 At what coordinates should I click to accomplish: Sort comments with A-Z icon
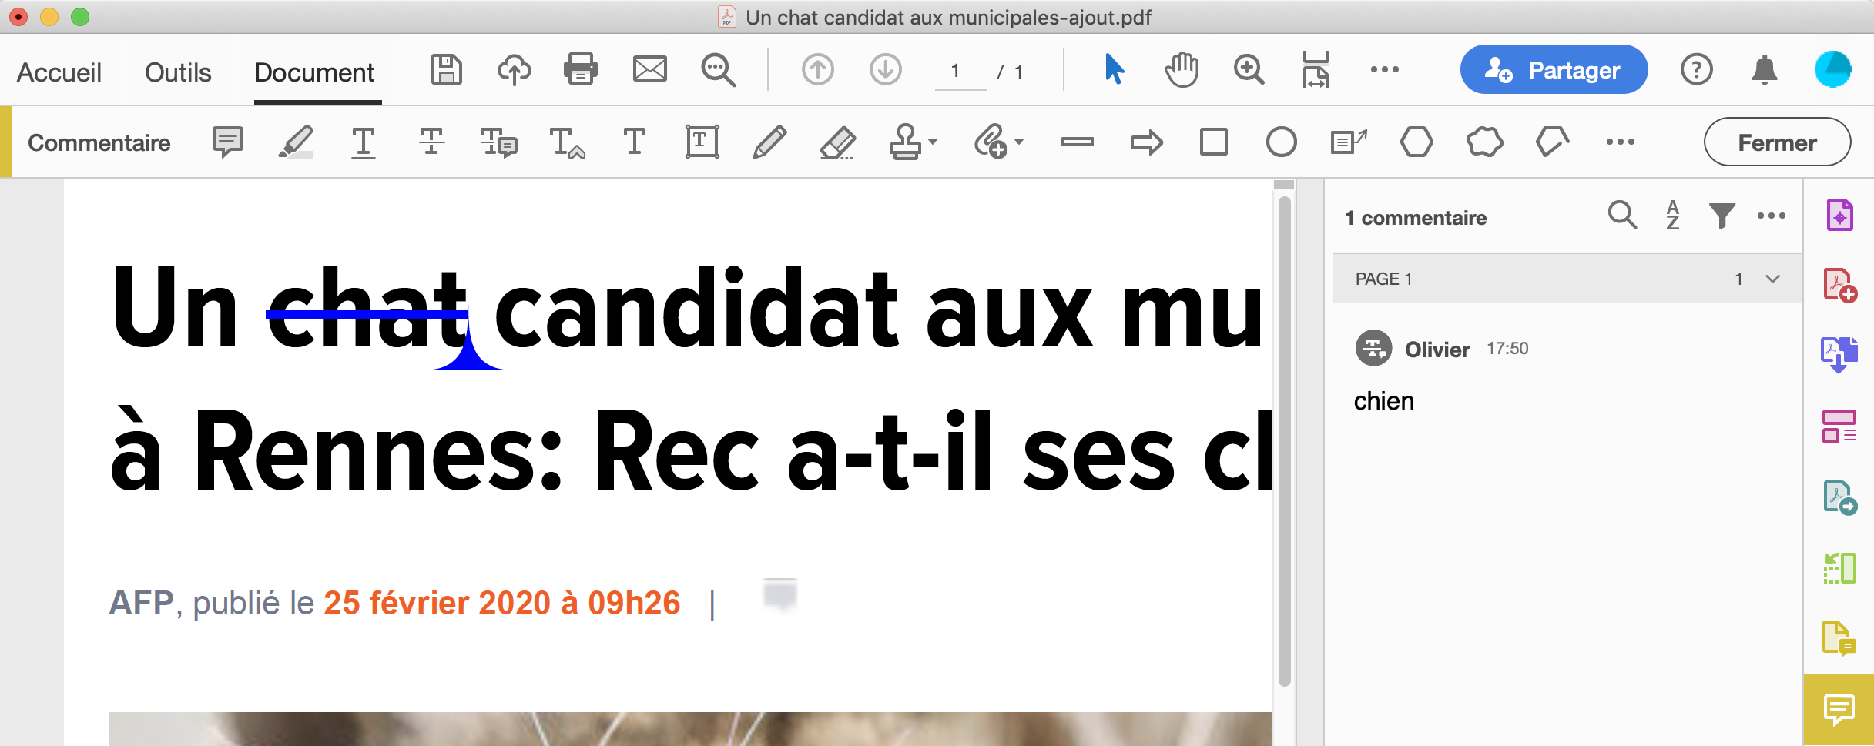click(1673, 216)
